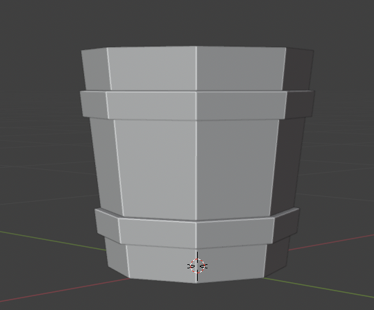Select the center vertical edge of the middle body
The image size is (374, 310).
[x=196, y=170]
